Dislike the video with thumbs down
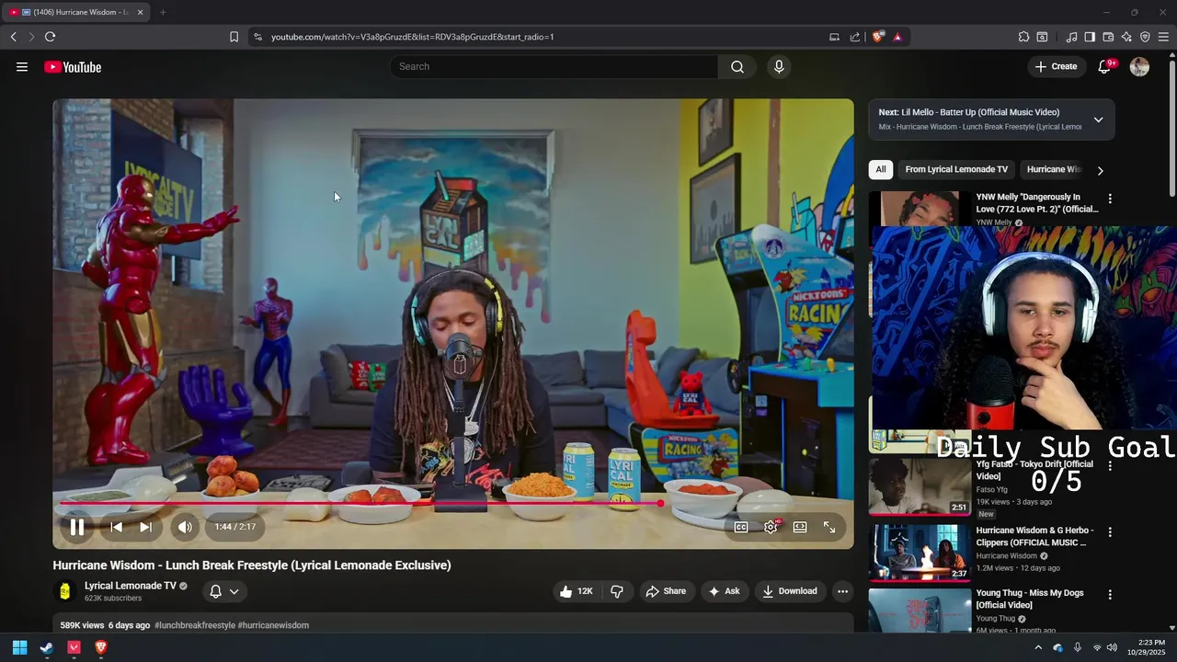1177x662 pixels. (x=617, y=591)
